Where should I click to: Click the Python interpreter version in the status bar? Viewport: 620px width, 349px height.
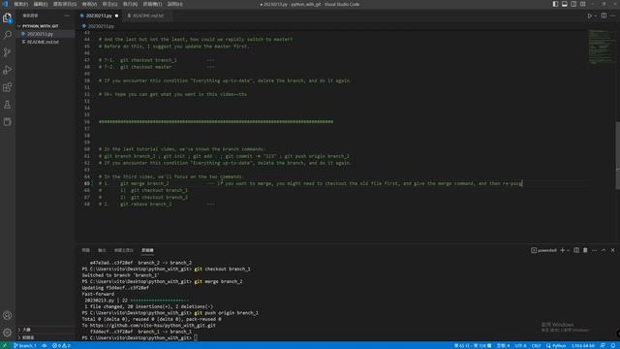(x=583, y=345)
